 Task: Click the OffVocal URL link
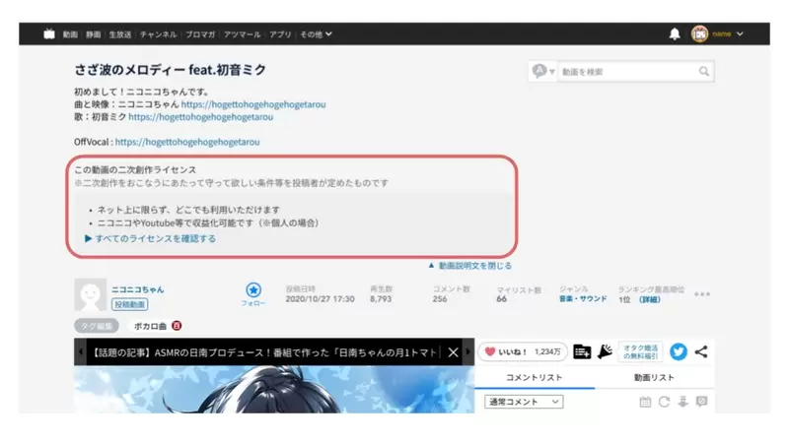187,142
